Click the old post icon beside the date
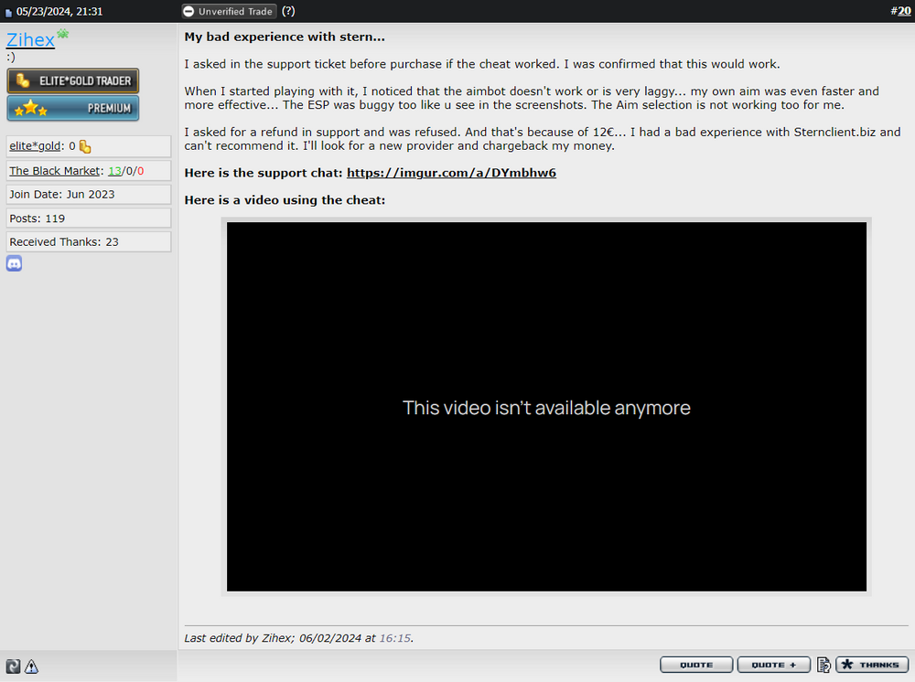This screenshot has width=915, height=682. point(8,12)
